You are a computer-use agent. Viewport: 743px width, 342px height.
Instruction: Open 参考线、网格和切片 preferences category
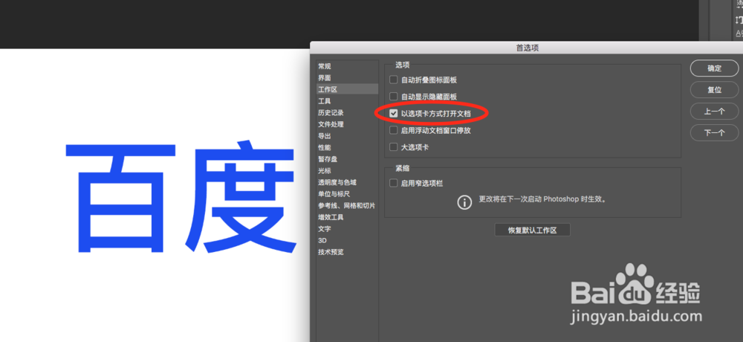(347, 205)
